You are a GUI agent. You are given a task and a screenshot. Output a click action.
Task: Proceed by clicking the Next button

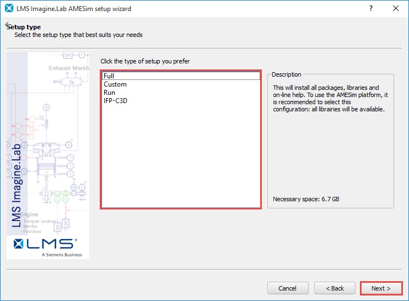[381, 288]
